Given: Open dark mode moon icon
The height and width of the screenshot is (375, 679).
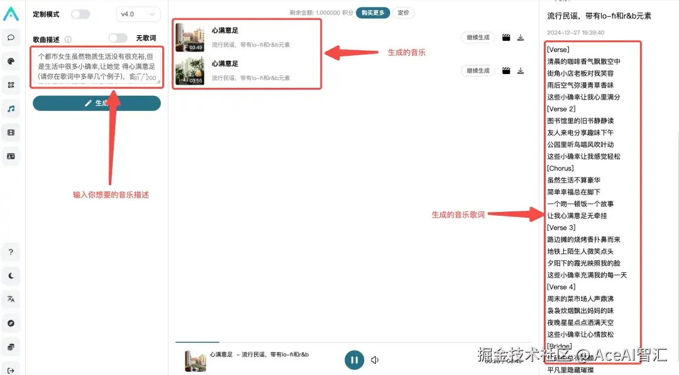Looking at the screenshot, I should [11, 275].
